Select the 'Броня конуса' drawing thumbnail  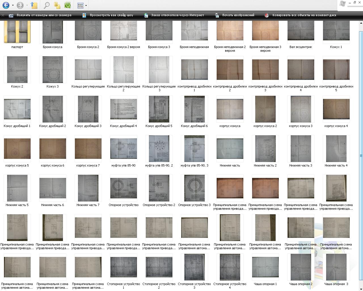point(52,31)
